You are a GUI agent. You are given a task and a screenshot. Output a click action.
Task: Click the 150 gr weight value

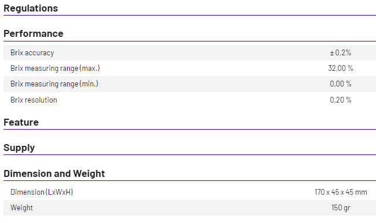click(341, 207)
